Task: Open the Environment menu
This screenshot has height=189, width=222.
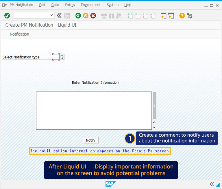Action: click(91, 5)
